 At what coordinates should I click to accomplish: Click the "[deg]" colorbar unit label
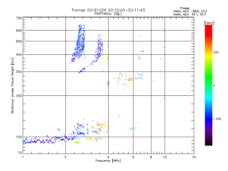point(209,23)
